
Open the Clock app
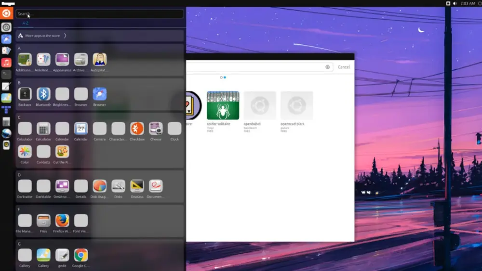click(x=174, y=129)
